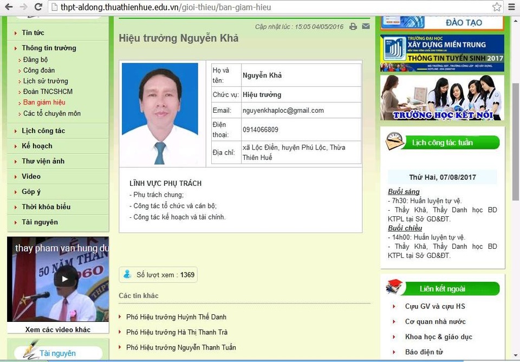Click the email envelope icon

[x=366, y=27]
